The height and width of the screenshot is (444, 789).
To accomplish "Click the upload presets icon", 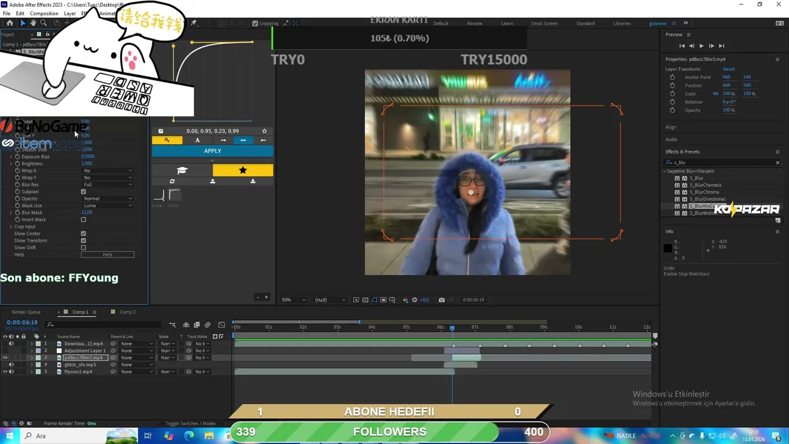I will pos(213,181).
